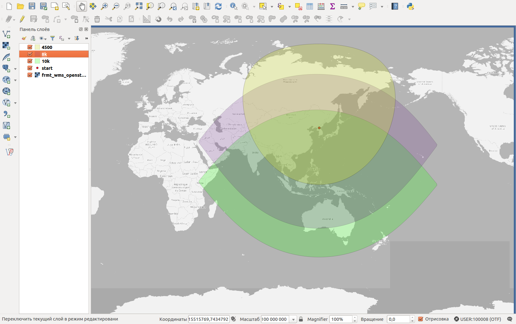Toggle the Отрисовка render checkbox

coord(420,319)
